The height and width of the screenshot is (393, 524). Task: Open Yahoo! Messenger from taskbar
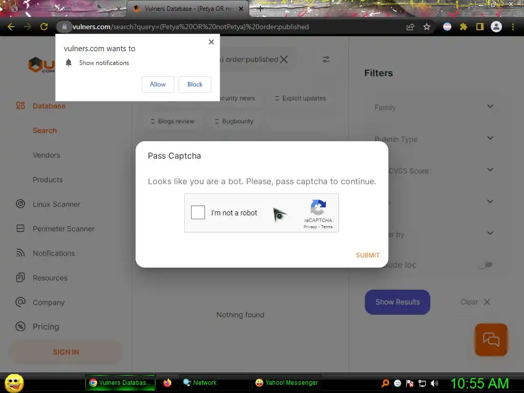(x=287, y=383)
